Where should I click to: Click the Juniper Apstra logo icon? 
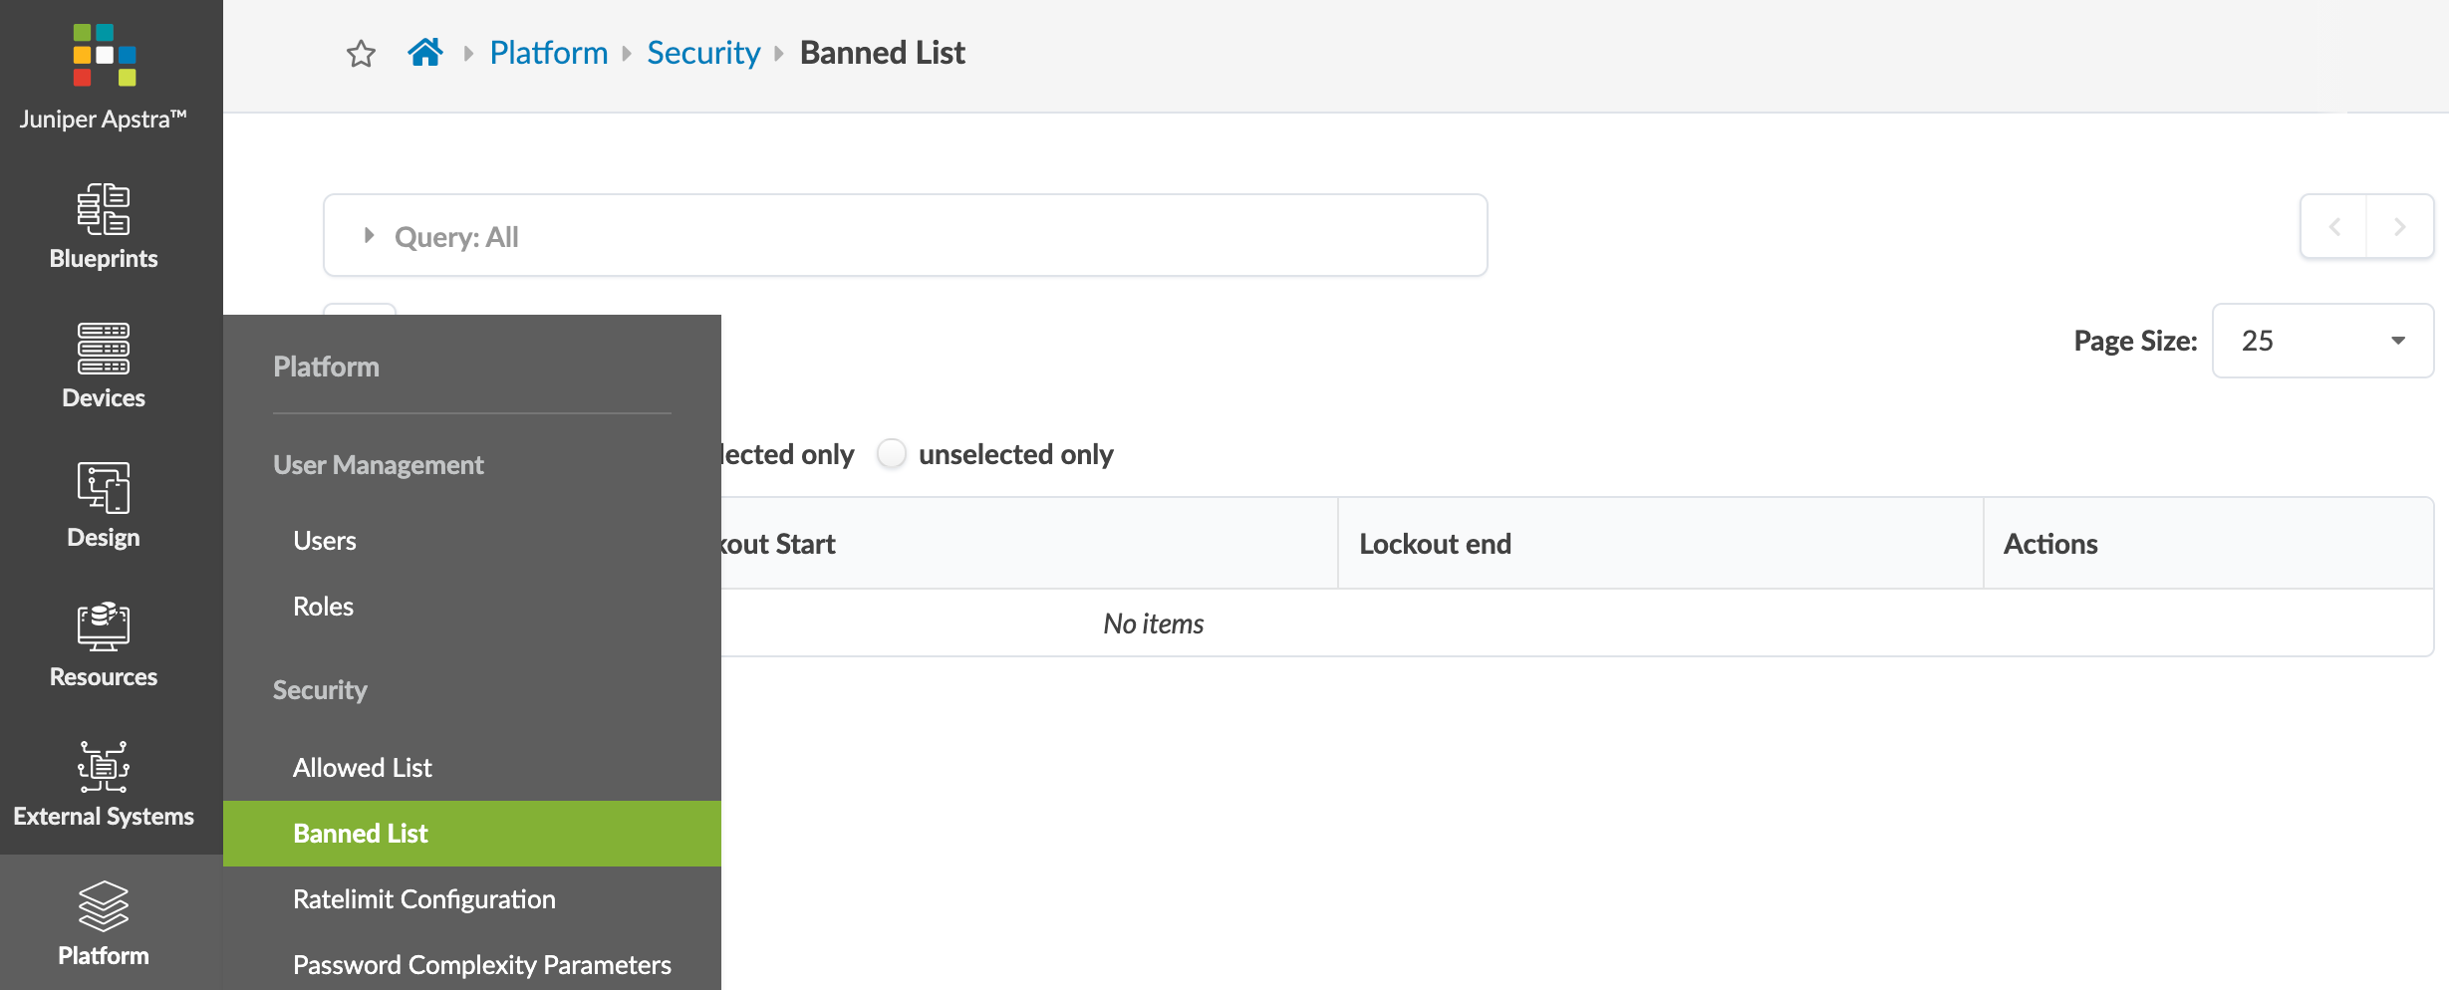[x=104, y=56]
